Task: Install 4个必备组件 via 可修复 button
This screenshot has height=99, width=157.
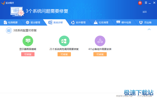Action: point(100,54)
